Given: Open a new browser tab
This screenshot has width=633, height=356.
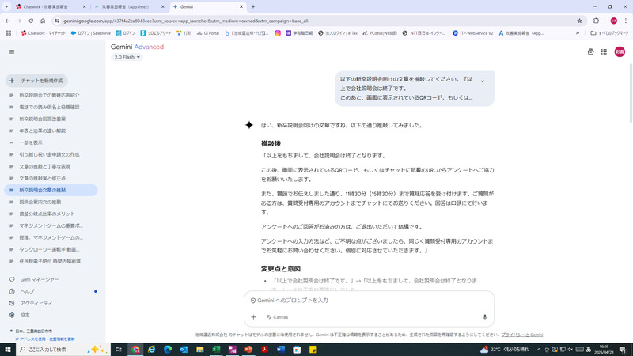Looking at the screenshot, I should coord(253,7).
